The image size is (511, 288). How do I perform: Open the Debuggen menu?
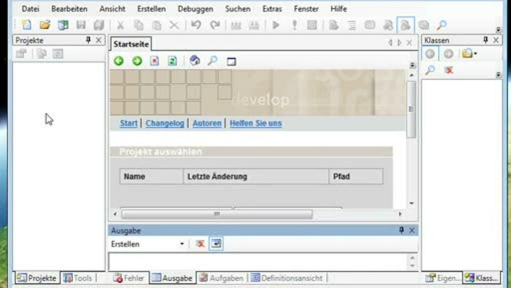[195, 9]
